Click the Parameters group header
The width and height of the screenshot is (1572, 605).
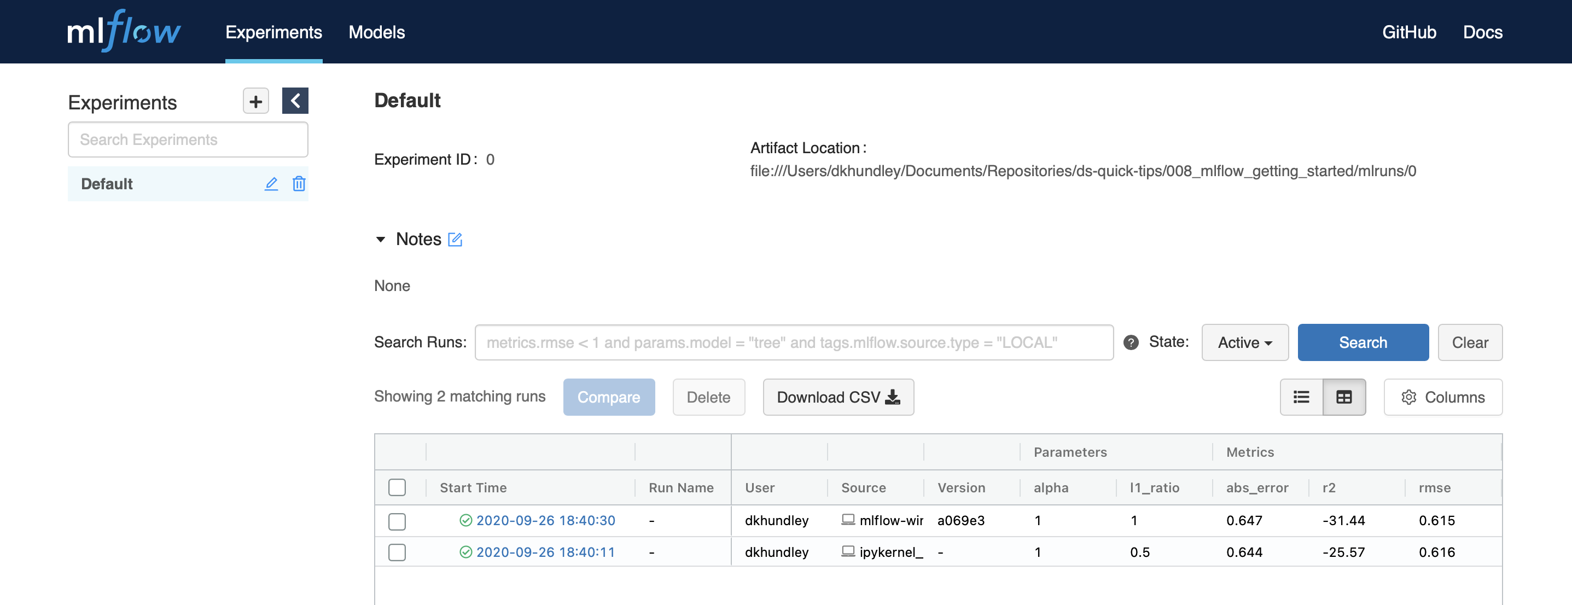(x=1070, y=452)
